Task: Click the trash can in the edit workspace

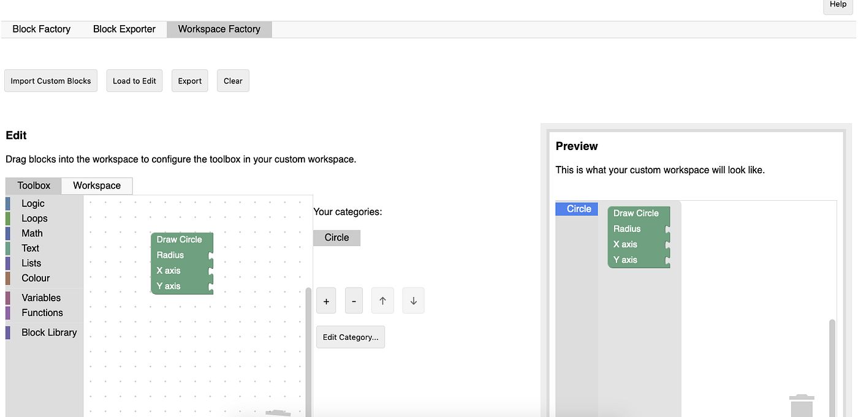Action: [279, 413]
